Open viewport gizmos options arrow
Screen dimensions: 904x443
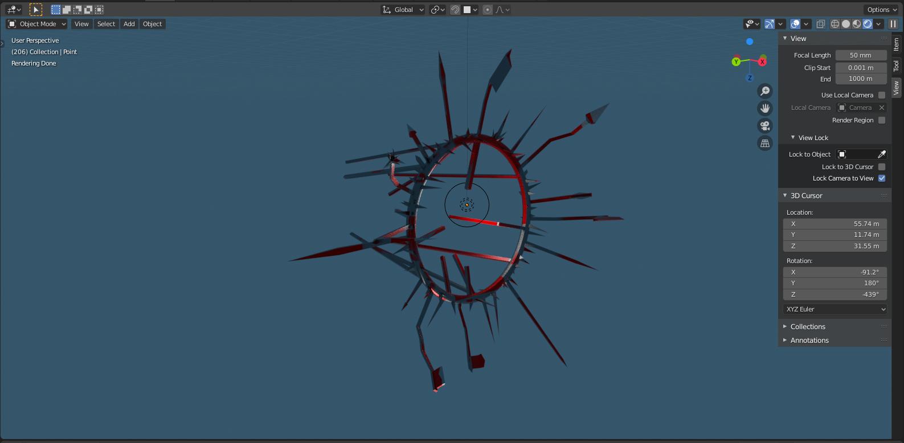[780, 24]
